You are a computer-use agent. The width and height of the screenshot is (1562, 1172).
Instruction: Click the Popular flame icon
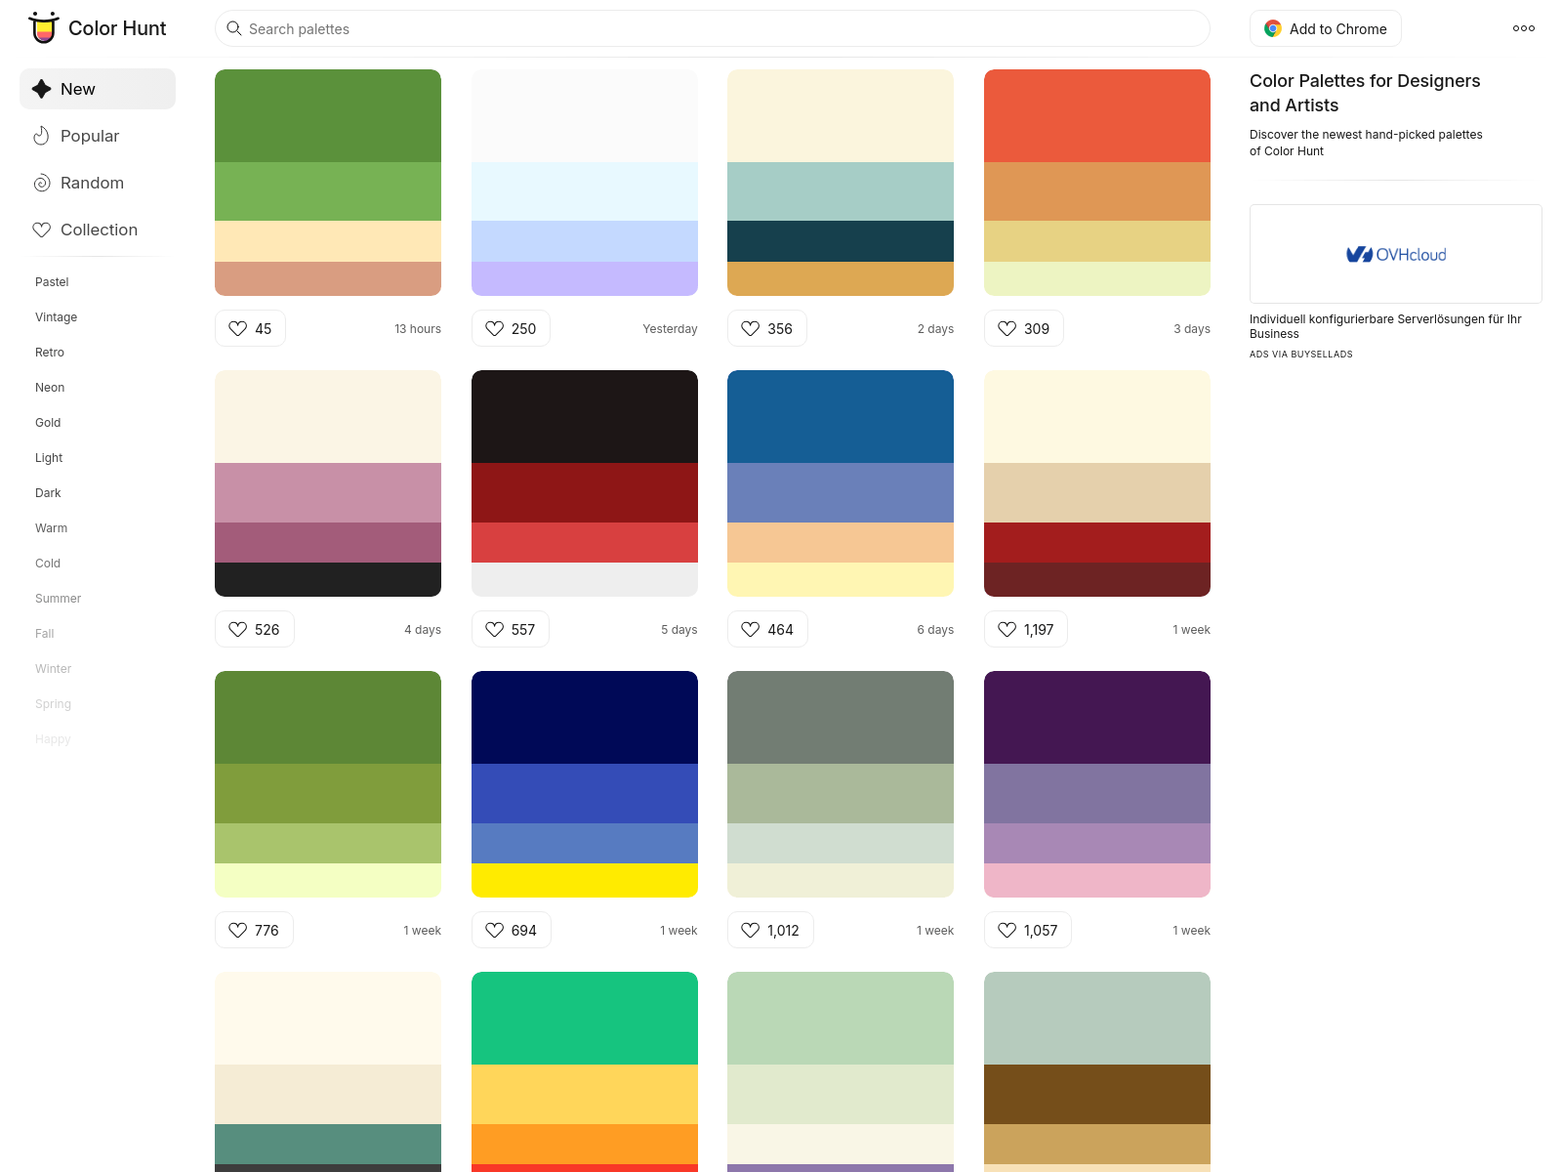[x=41, y=136]
